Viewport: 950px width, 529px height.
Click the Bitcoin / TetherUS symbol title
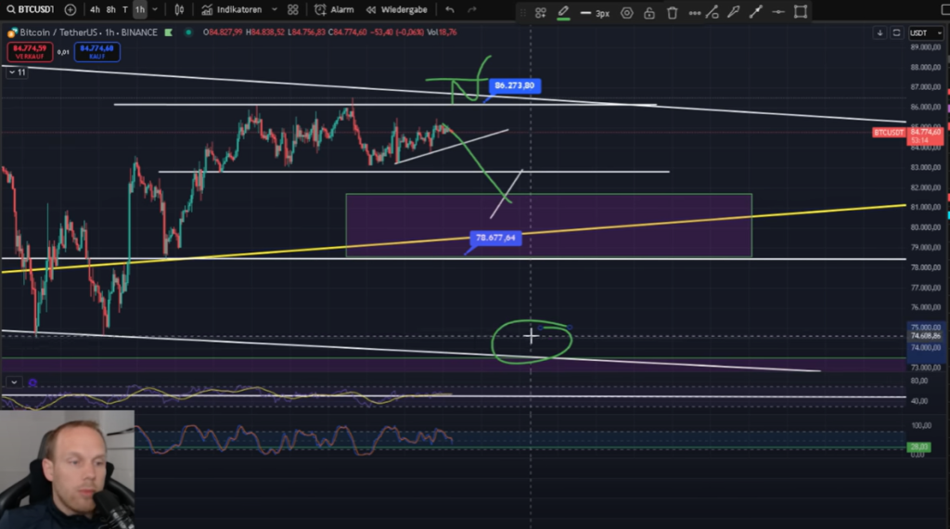click(x=88, y=32)
